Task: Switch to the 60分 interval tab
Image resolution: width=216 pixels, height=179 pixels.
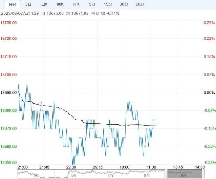Action: pos(140,4)
